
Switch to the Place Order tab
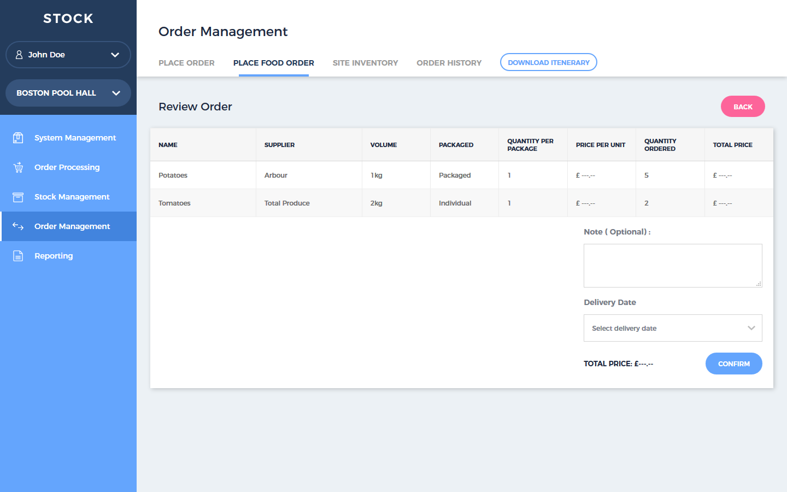186,63
